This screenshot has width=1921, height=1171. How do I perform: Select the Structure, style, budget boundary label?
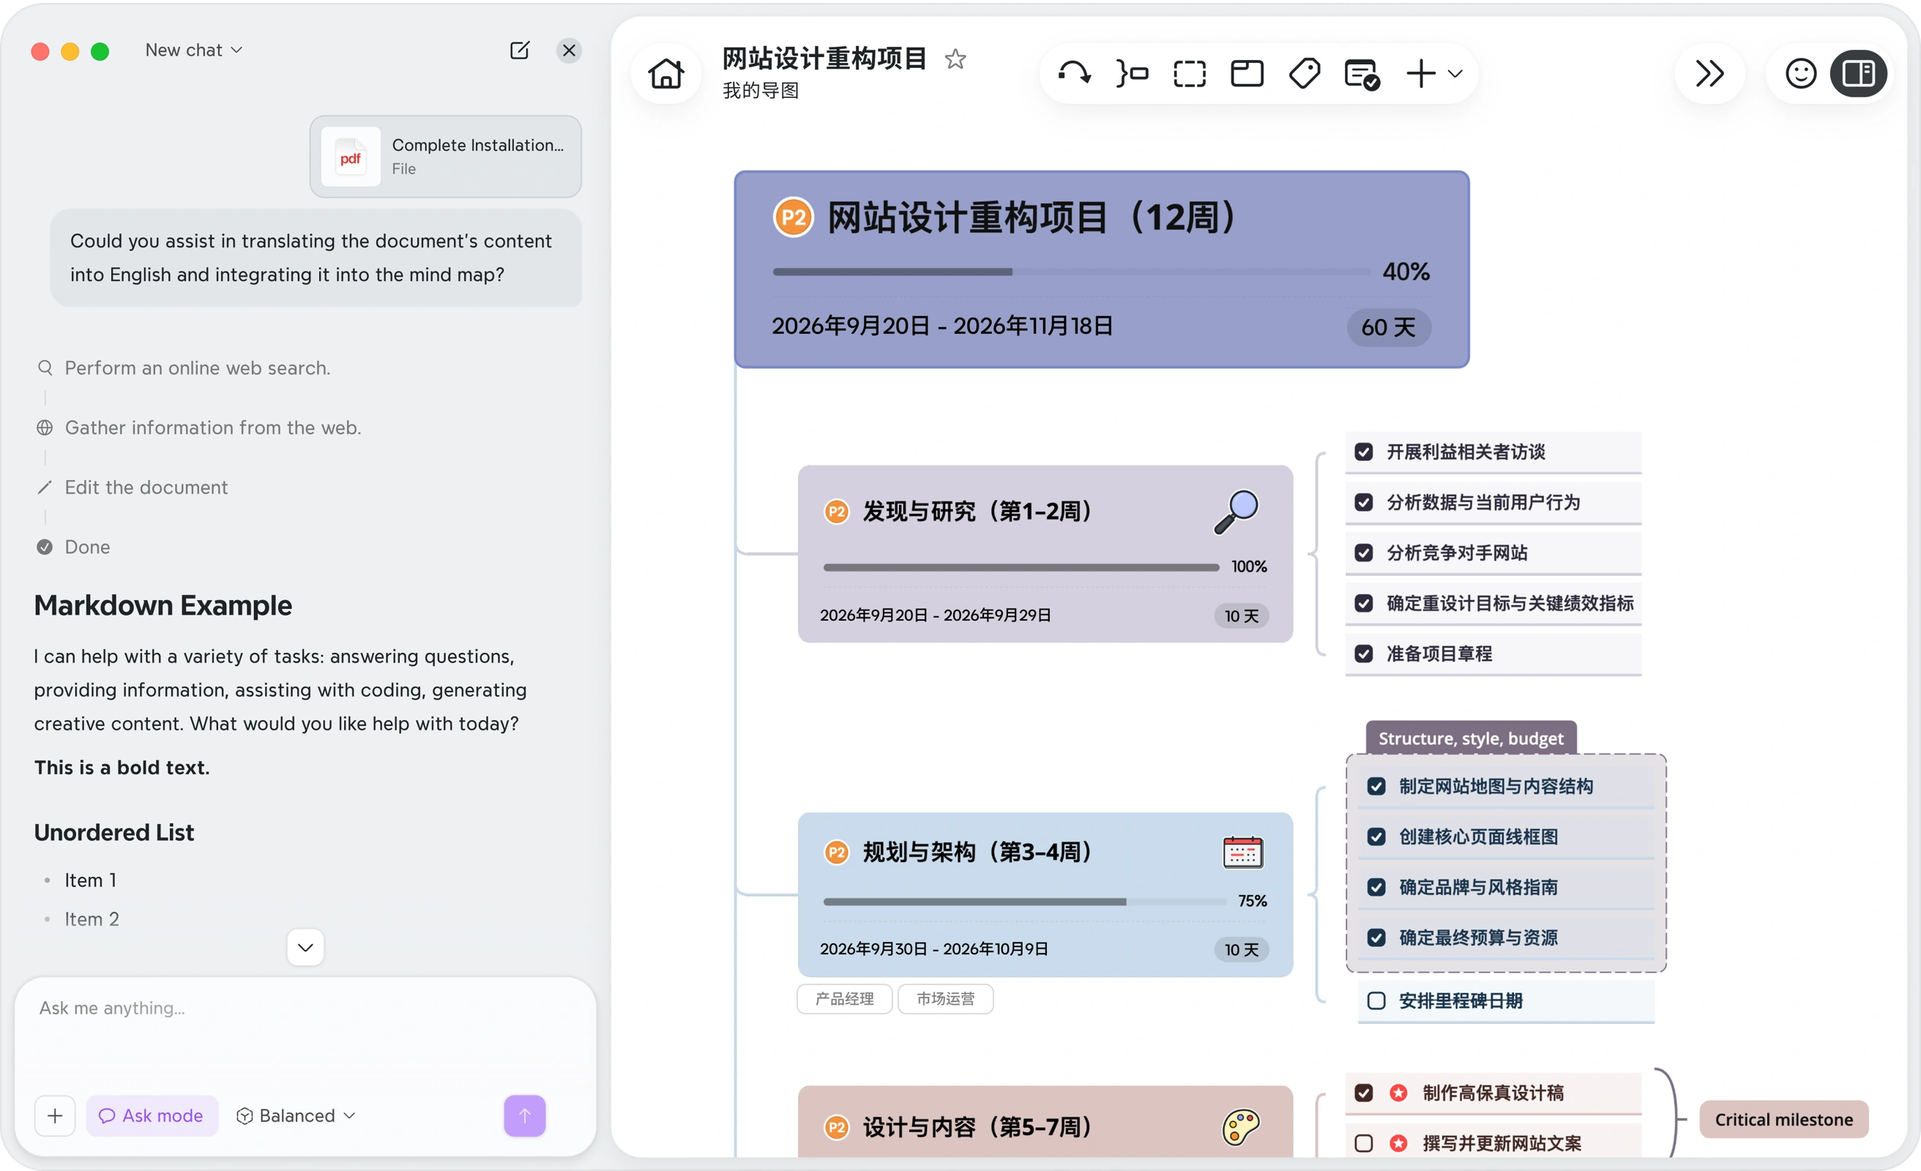(x=1470, y=738)
